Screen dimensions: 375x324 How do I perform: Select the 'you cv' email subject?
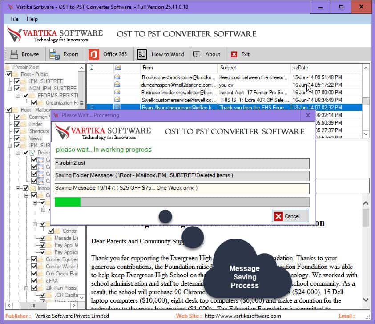pyautogui.click(x=226, y=85)
